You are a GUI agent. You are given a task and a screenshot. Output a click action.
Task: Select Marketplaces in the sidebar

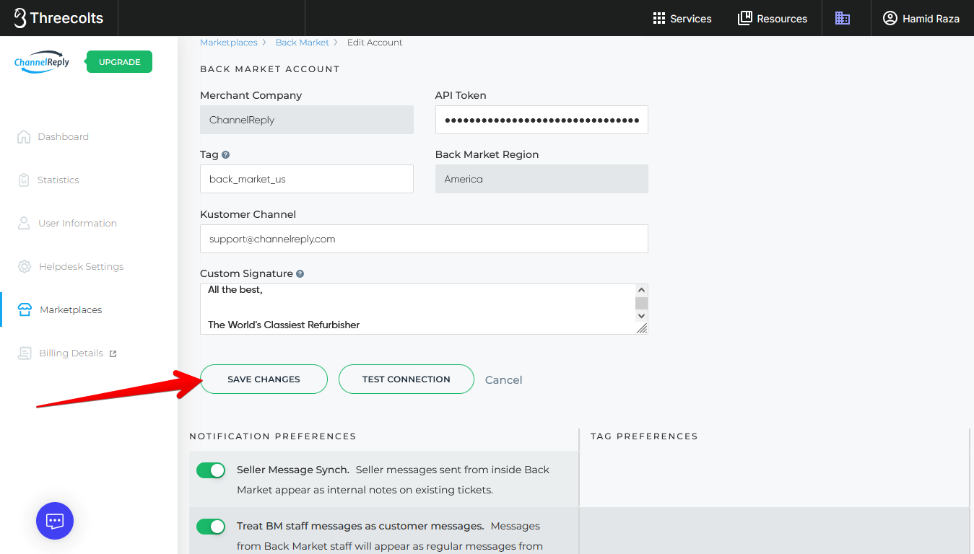click(71, 310)
